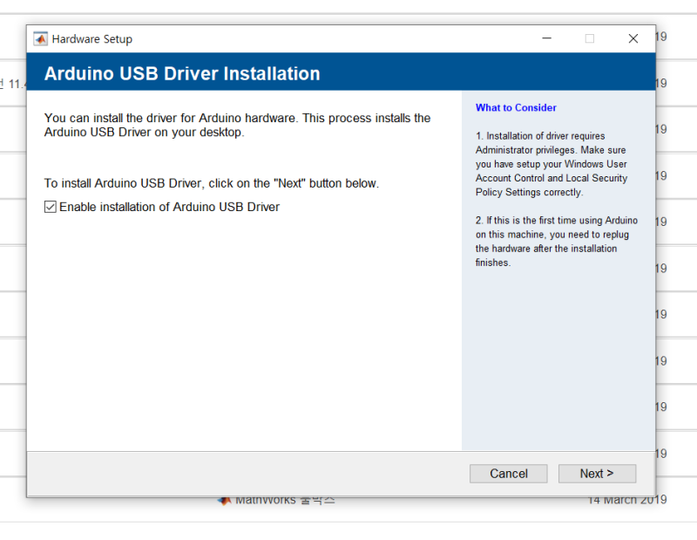Image resolution: width=697 pixels, height=540 pixels.
Task: Close the Hardware Setup window
Action: pyautogui.click(x=633, y=38)
